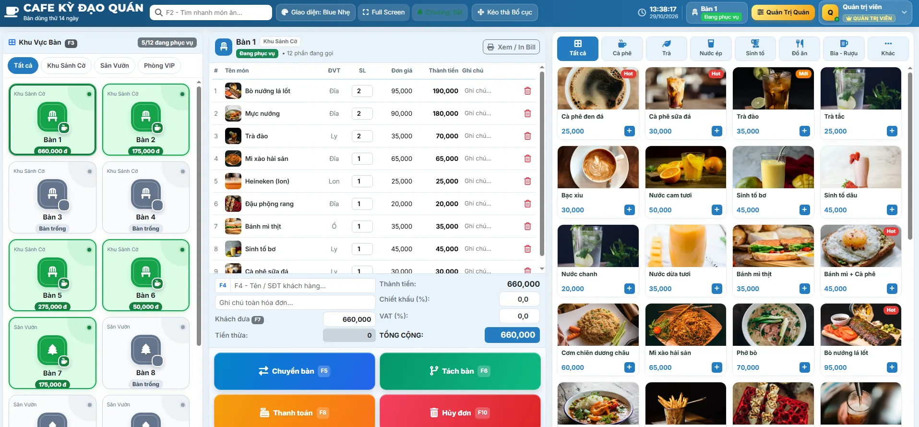Click the Xem / In Bill button
The height and width of the screenshot is (427, 919).
point(511,47)
